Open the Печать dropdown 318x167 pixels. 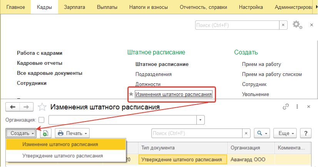click(72, 133)
